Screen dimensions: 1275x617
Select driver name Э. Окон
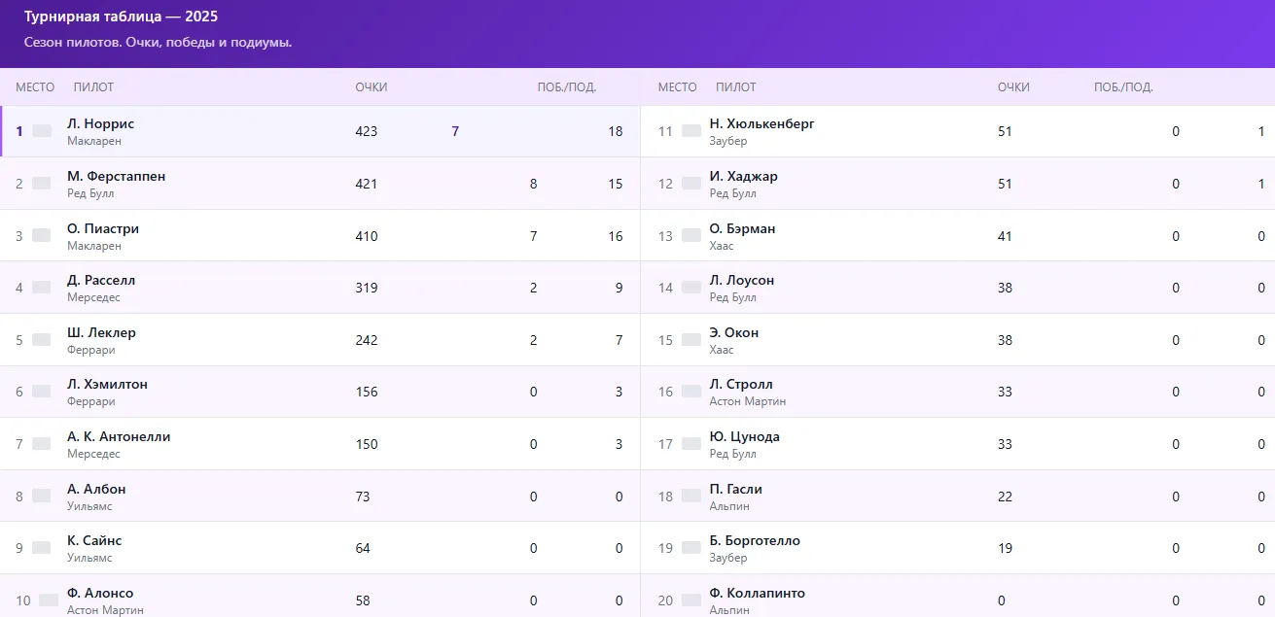point(734,332)
